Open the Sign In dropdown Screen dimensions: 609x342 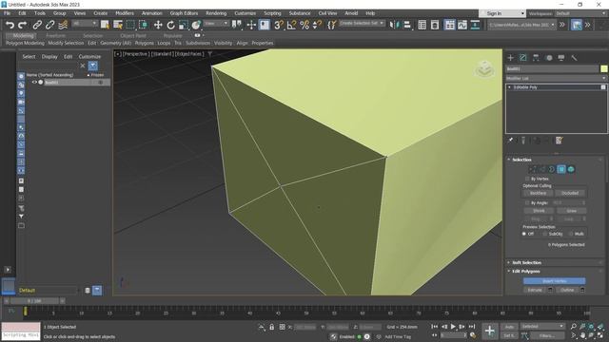[502, 13]
